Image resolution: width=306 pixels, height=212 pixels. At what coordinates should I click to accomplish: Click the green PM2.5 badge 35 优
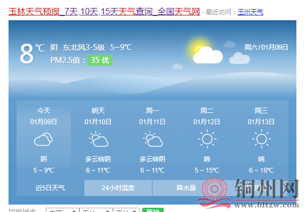coord(100,60)
